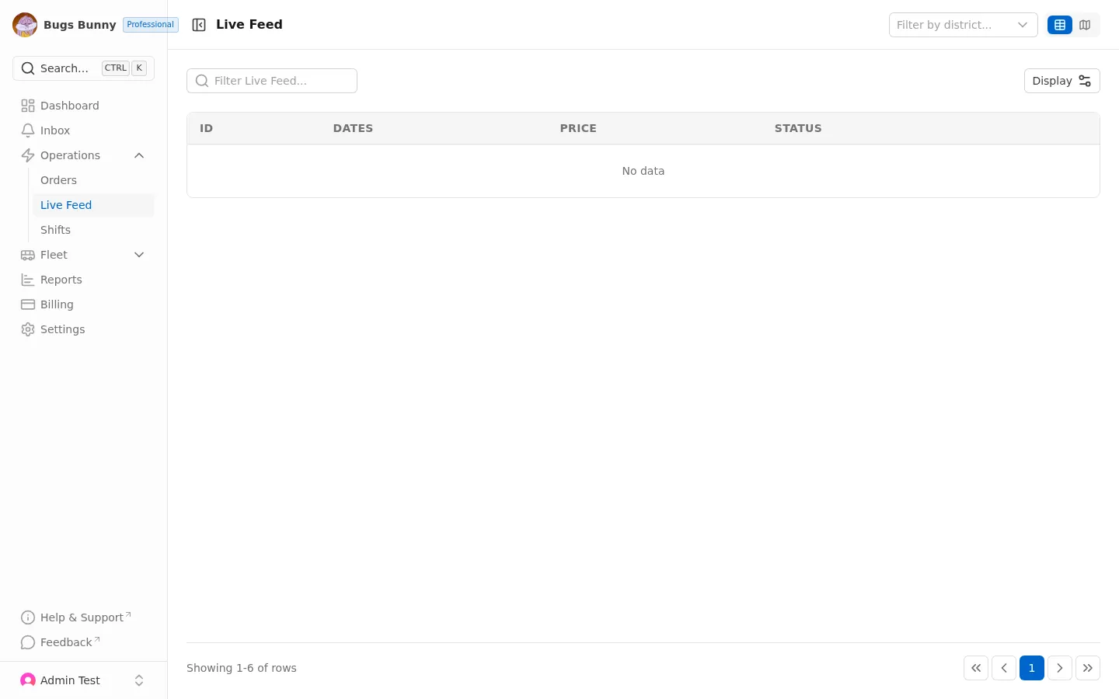Screen dimensions: 1119x699
Task: Click the Professional plan badge
Action: pyautogui.click(x=151, y=25)
